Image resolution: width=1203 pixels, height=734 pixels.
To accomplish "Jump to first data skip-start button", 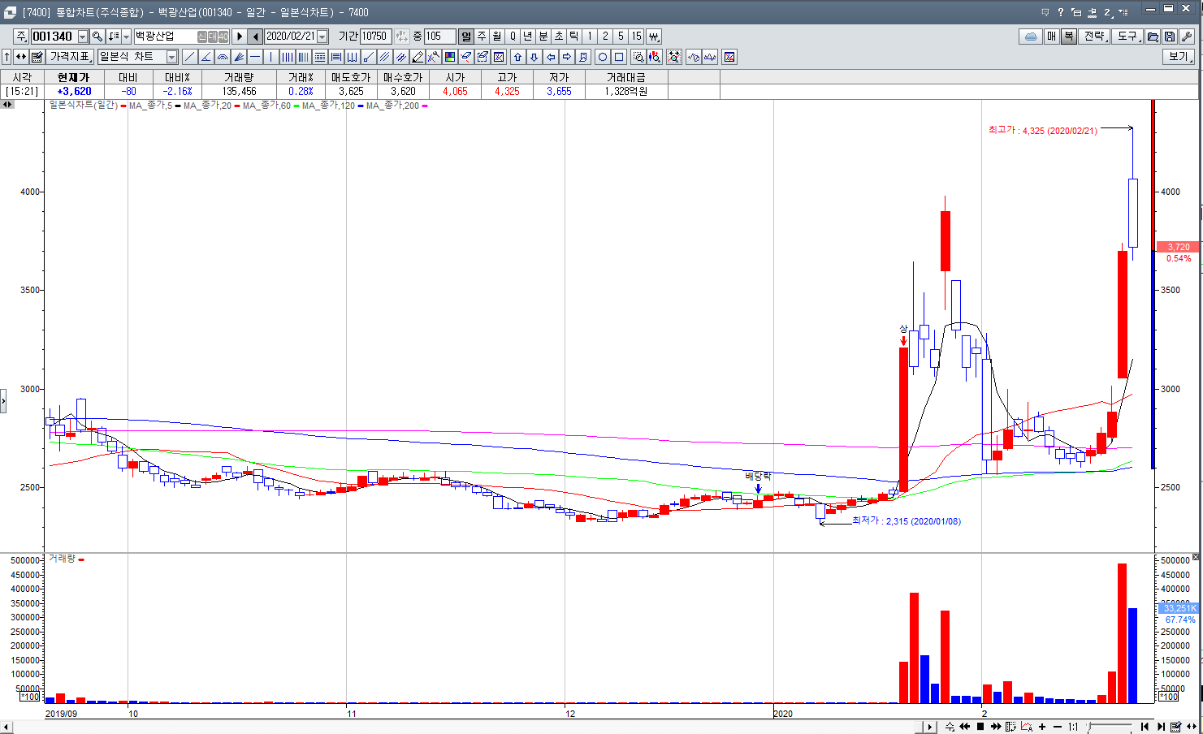I will click(x=1145, y=727).
